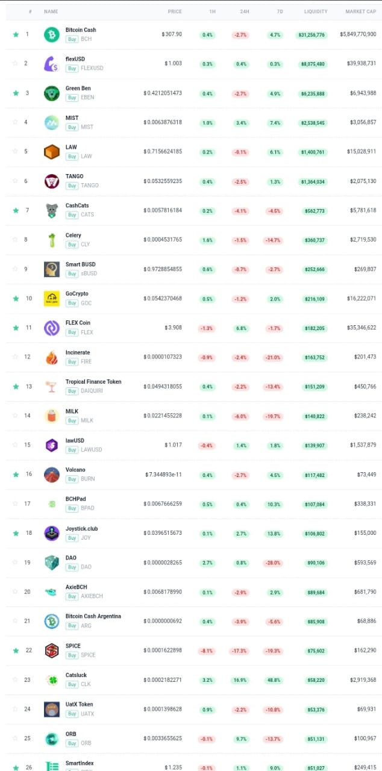Open the Joystick.club token name link

pyautogui.click(x=81, y=528)
